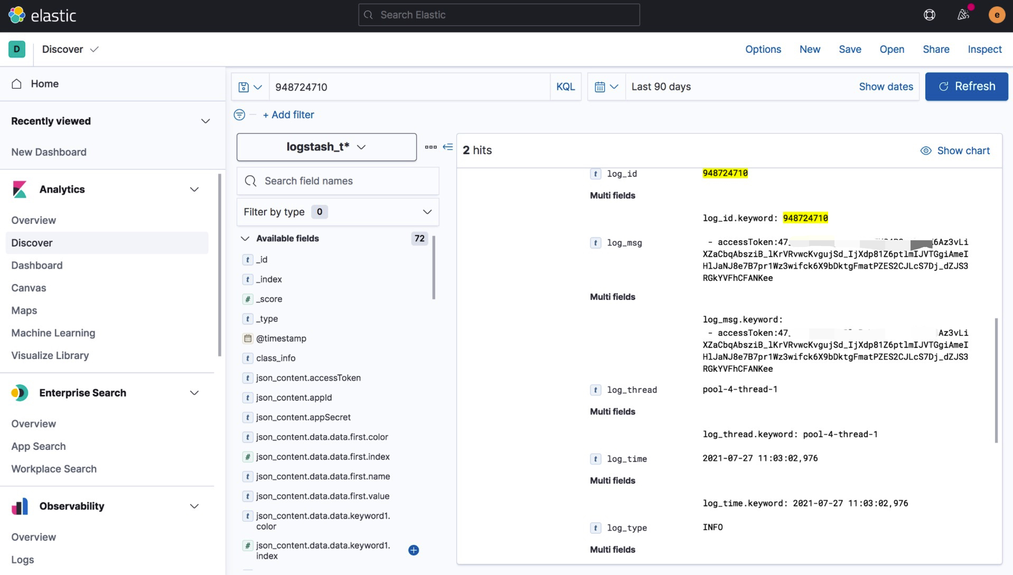Click the Analytics Kibana logo icon

20,190
